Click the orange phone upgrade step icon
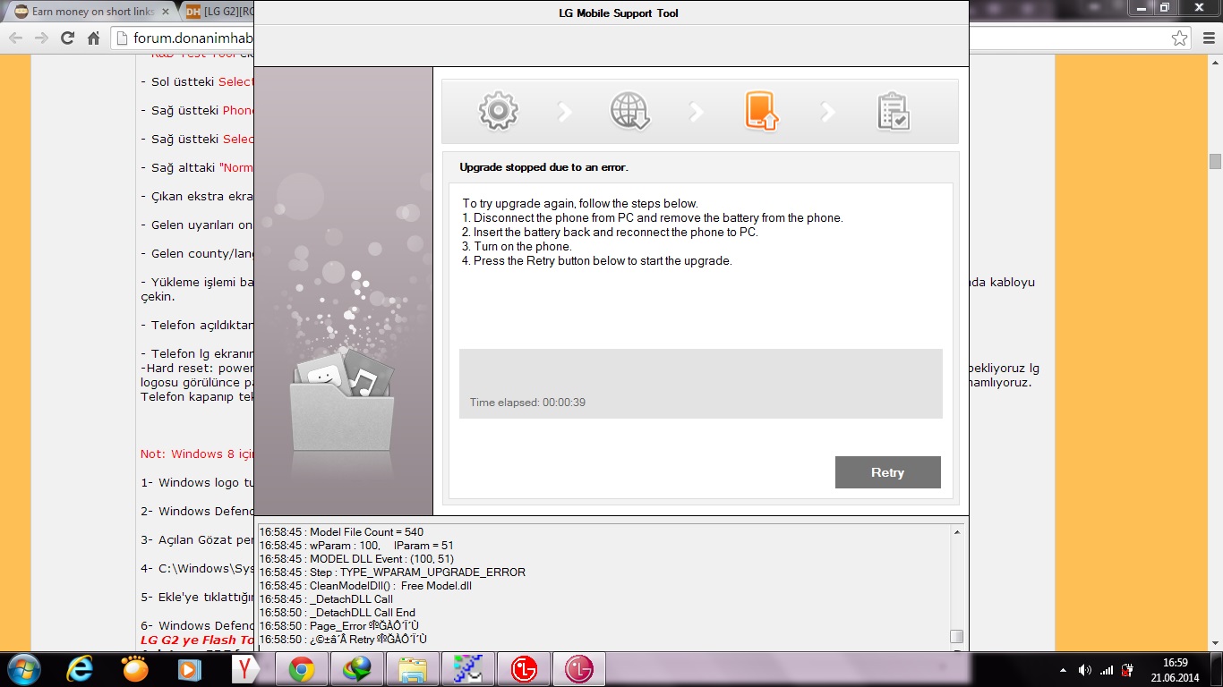Image resolution: width=1223 pixels, height=687 pixels. 761,112
